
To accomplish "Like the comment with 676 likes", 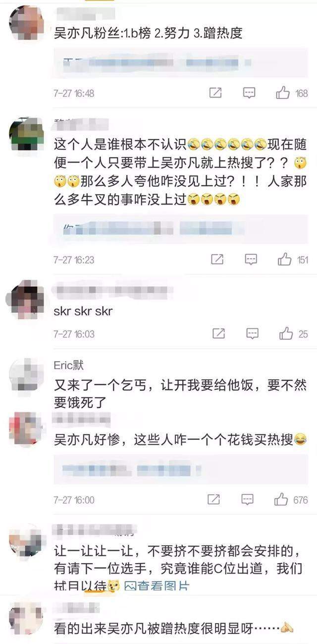I will coord(281,499).
